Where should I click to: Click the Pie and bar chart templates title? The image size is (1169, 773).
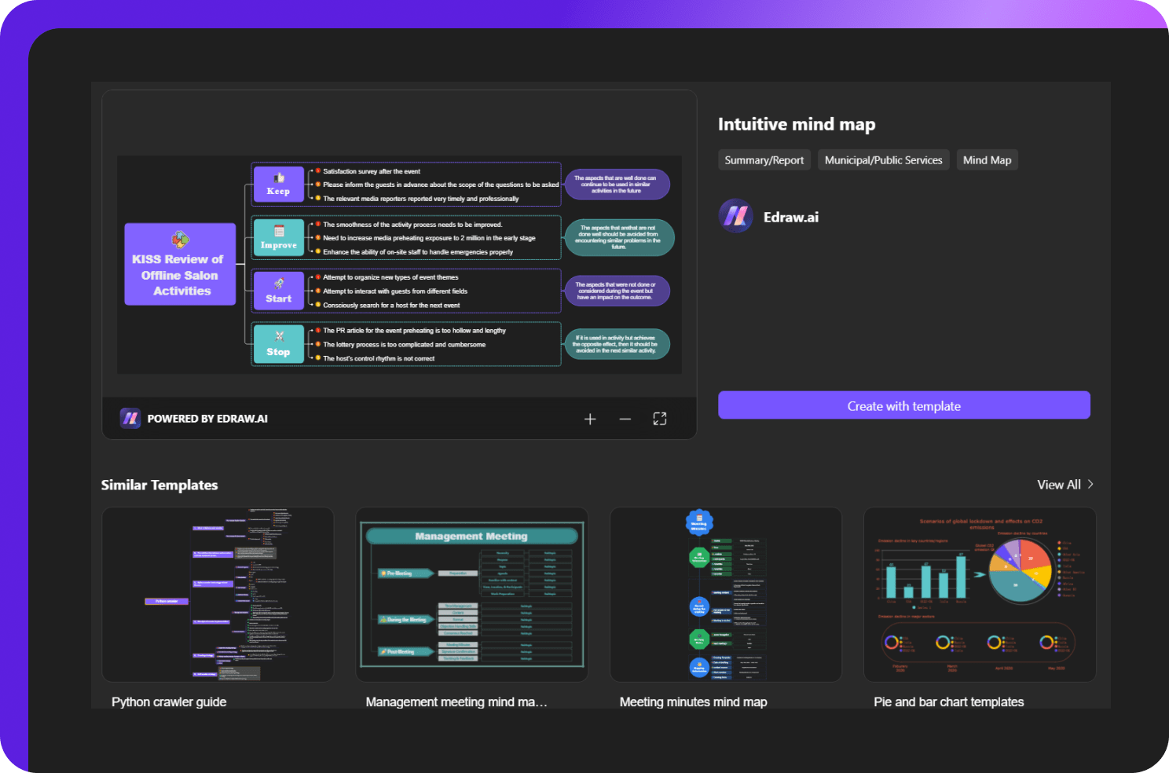[949, 702]
